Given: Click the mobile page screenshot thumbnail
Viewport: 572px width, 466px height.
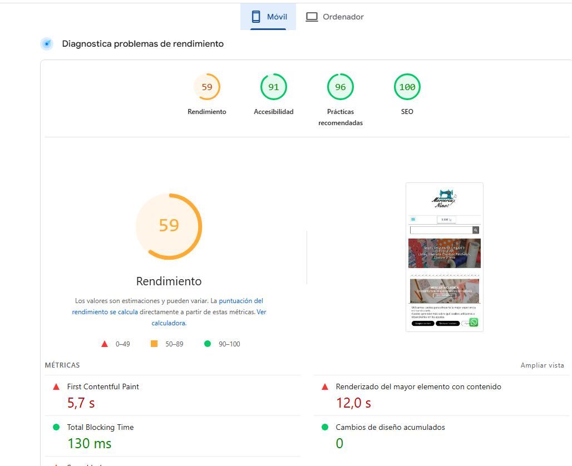Looking at the screenshot, I should (x=445, y=257).
